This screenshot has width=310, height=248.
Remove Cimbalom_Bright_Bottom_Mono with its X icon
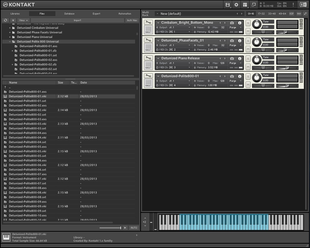[301, 20]
